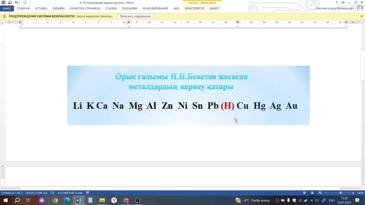This screenshot has width=365, height=205.
Task: Adjust the zoom slider handle
Action: [x=340, y=193]
